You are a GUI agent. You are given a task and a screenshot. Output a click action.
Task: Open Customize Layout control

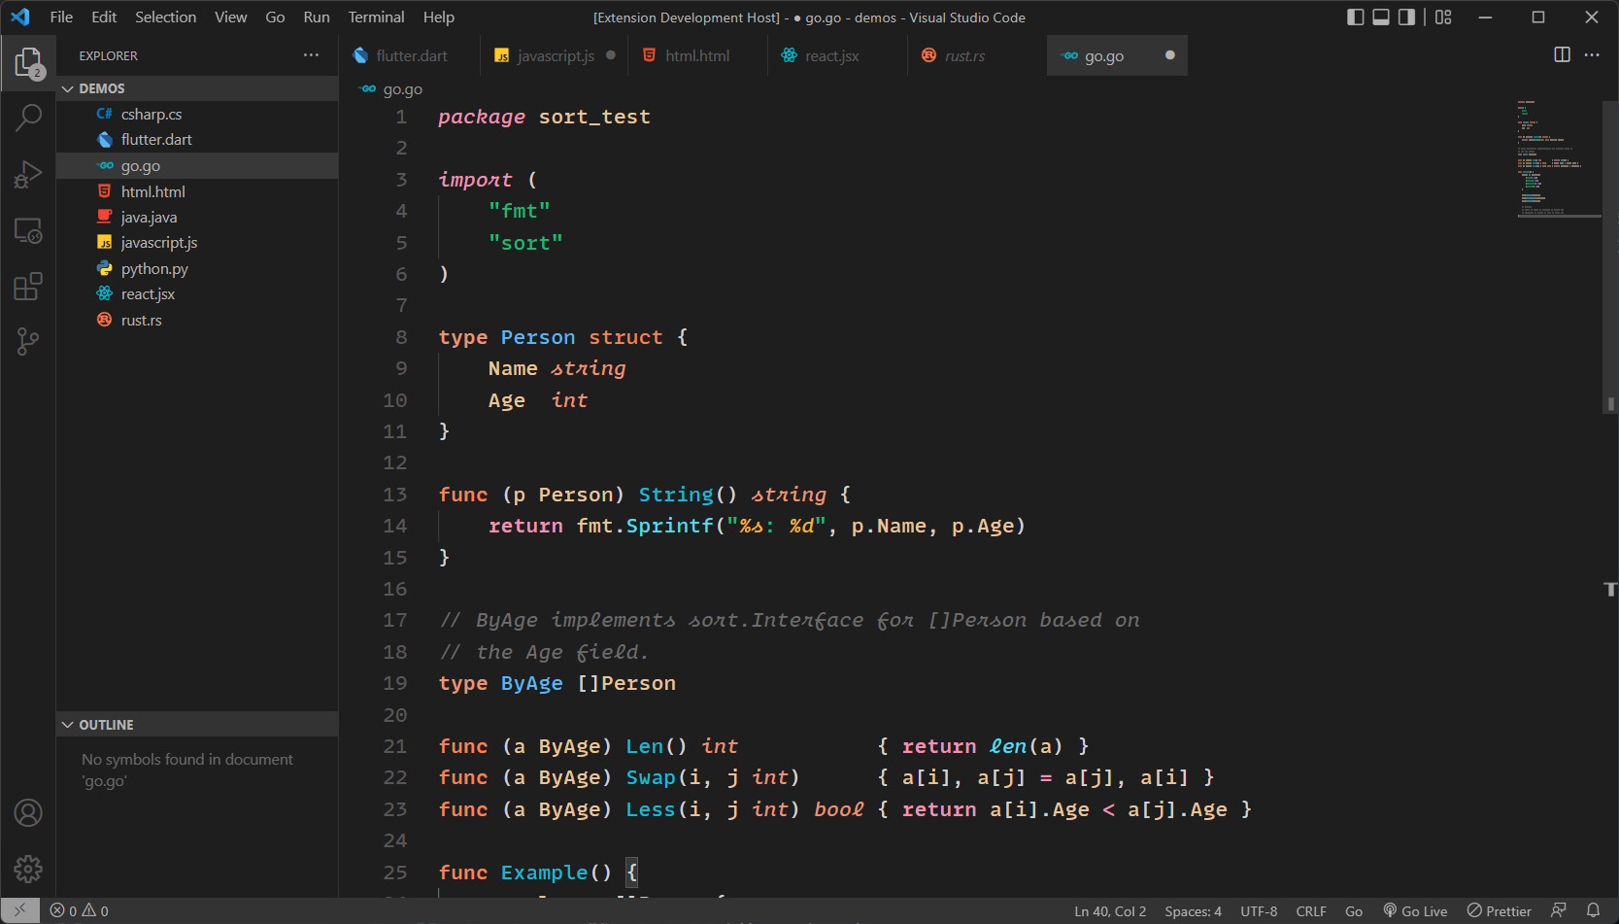click(x=1443, y=17)
